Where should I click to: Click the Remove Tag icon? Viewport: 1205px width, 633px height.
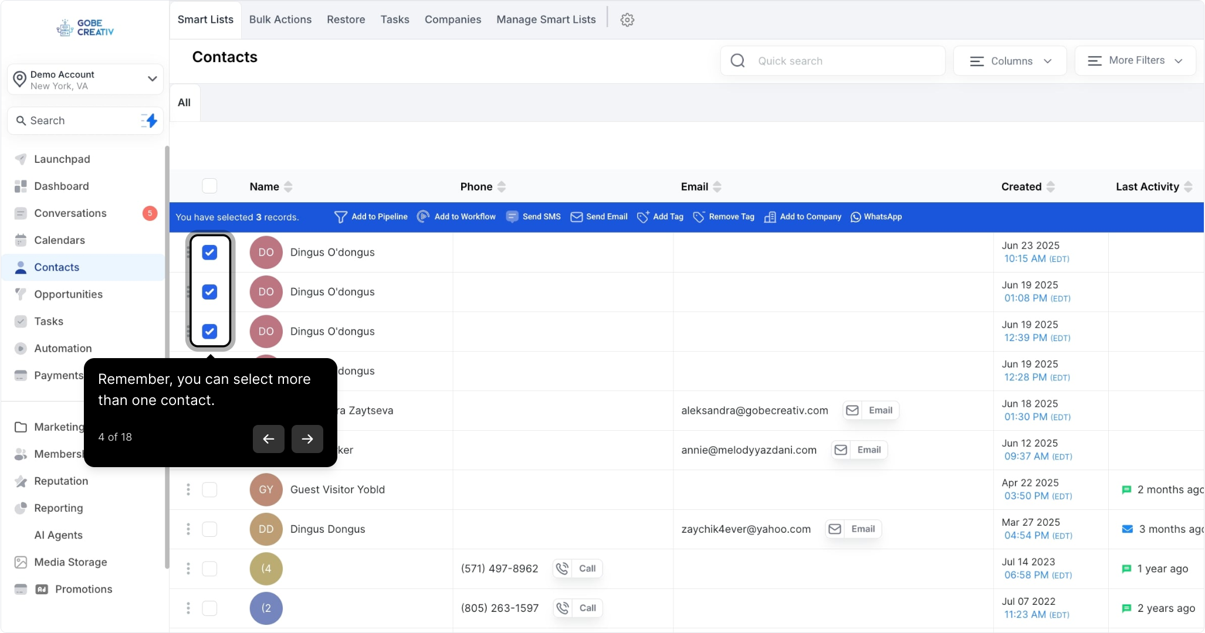click(699, 217)
